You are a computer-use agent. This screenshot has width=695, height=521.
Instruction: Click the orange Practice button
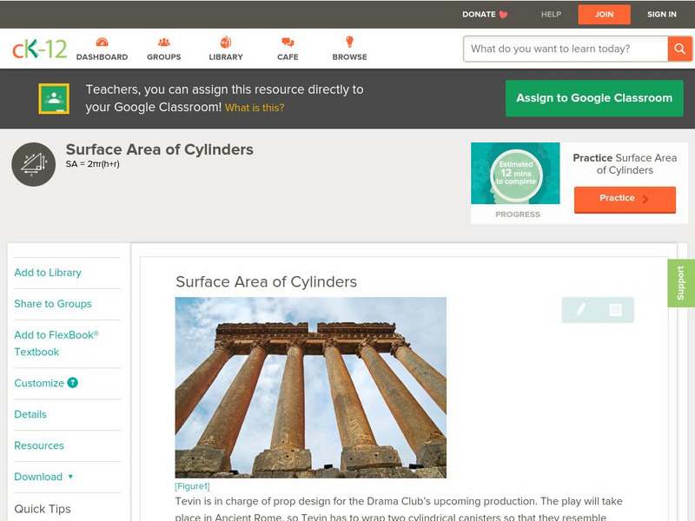pos(625,200)
